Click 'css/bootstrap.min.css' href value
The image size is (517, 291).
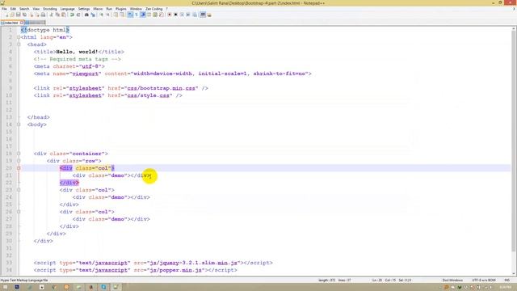162,88
